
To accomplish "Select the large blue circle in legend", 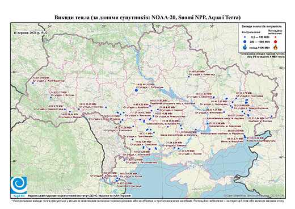I will 245,41.
